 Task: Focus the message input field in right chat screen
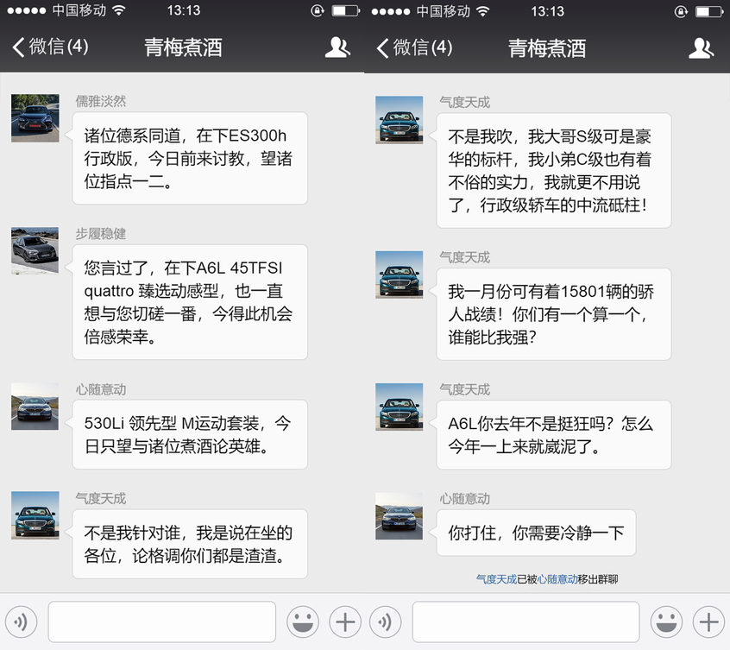(x=526, y=622)
